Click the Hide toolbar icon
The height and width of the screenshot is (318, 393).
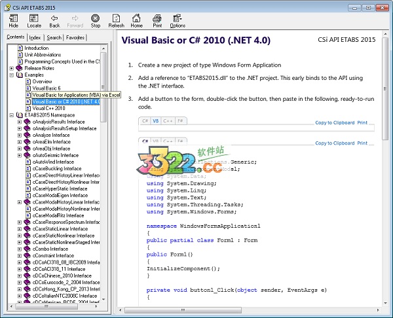click(13, 18)
